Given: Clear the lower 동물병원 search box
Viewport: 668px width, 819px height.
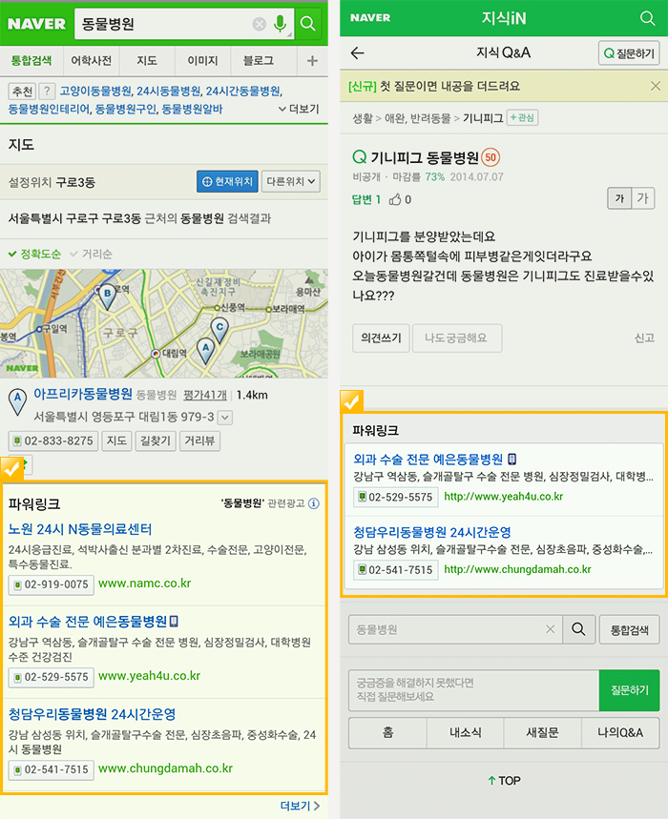Looking at the screenshot, I should coord(550,629).
